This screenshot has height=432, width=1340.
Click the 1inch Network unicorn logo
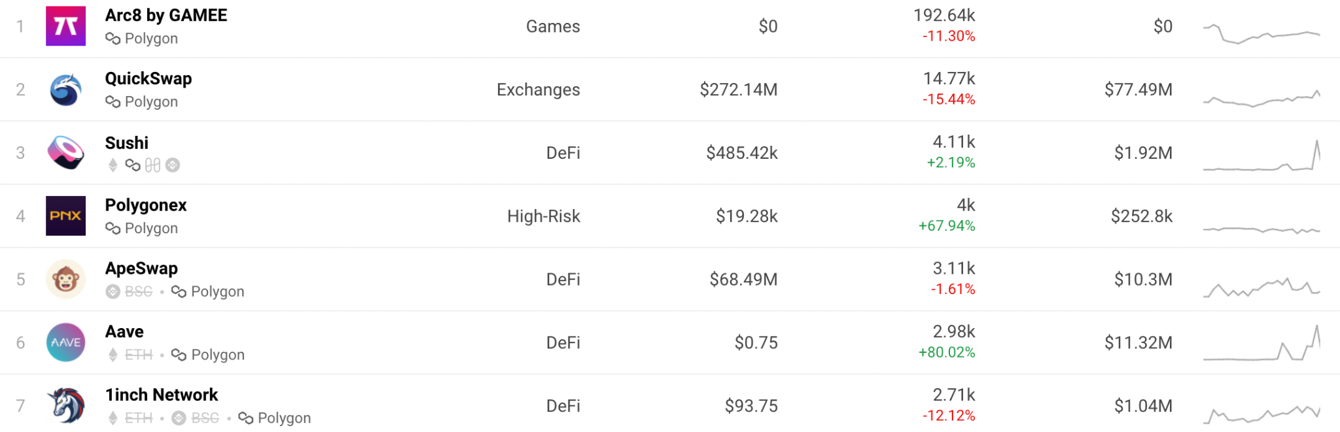pos(65,405)
